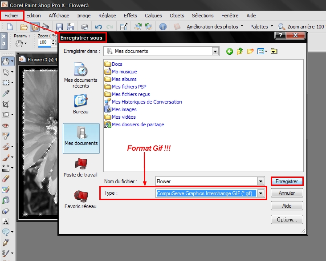Select the Pen tool
The height and width of the screenshot is (261, 326).
[x=6, y=242]
